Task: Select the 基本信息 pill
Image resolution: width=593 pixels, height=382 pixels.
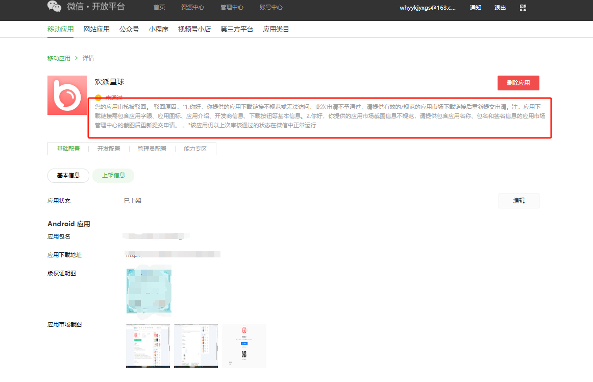Action: 68,175
